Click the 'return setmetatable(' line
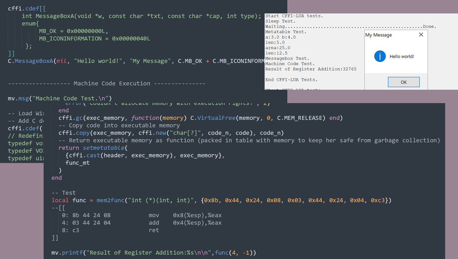 pyautogui.click(x=93, y=148)
